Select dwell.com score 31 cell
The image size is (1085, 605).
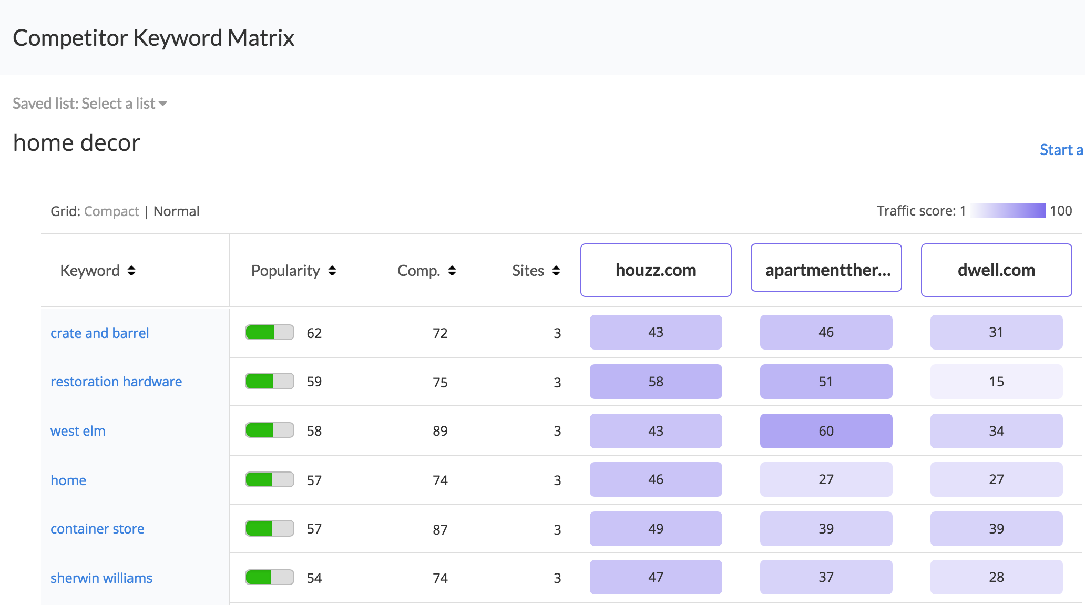tap(997, 332)
